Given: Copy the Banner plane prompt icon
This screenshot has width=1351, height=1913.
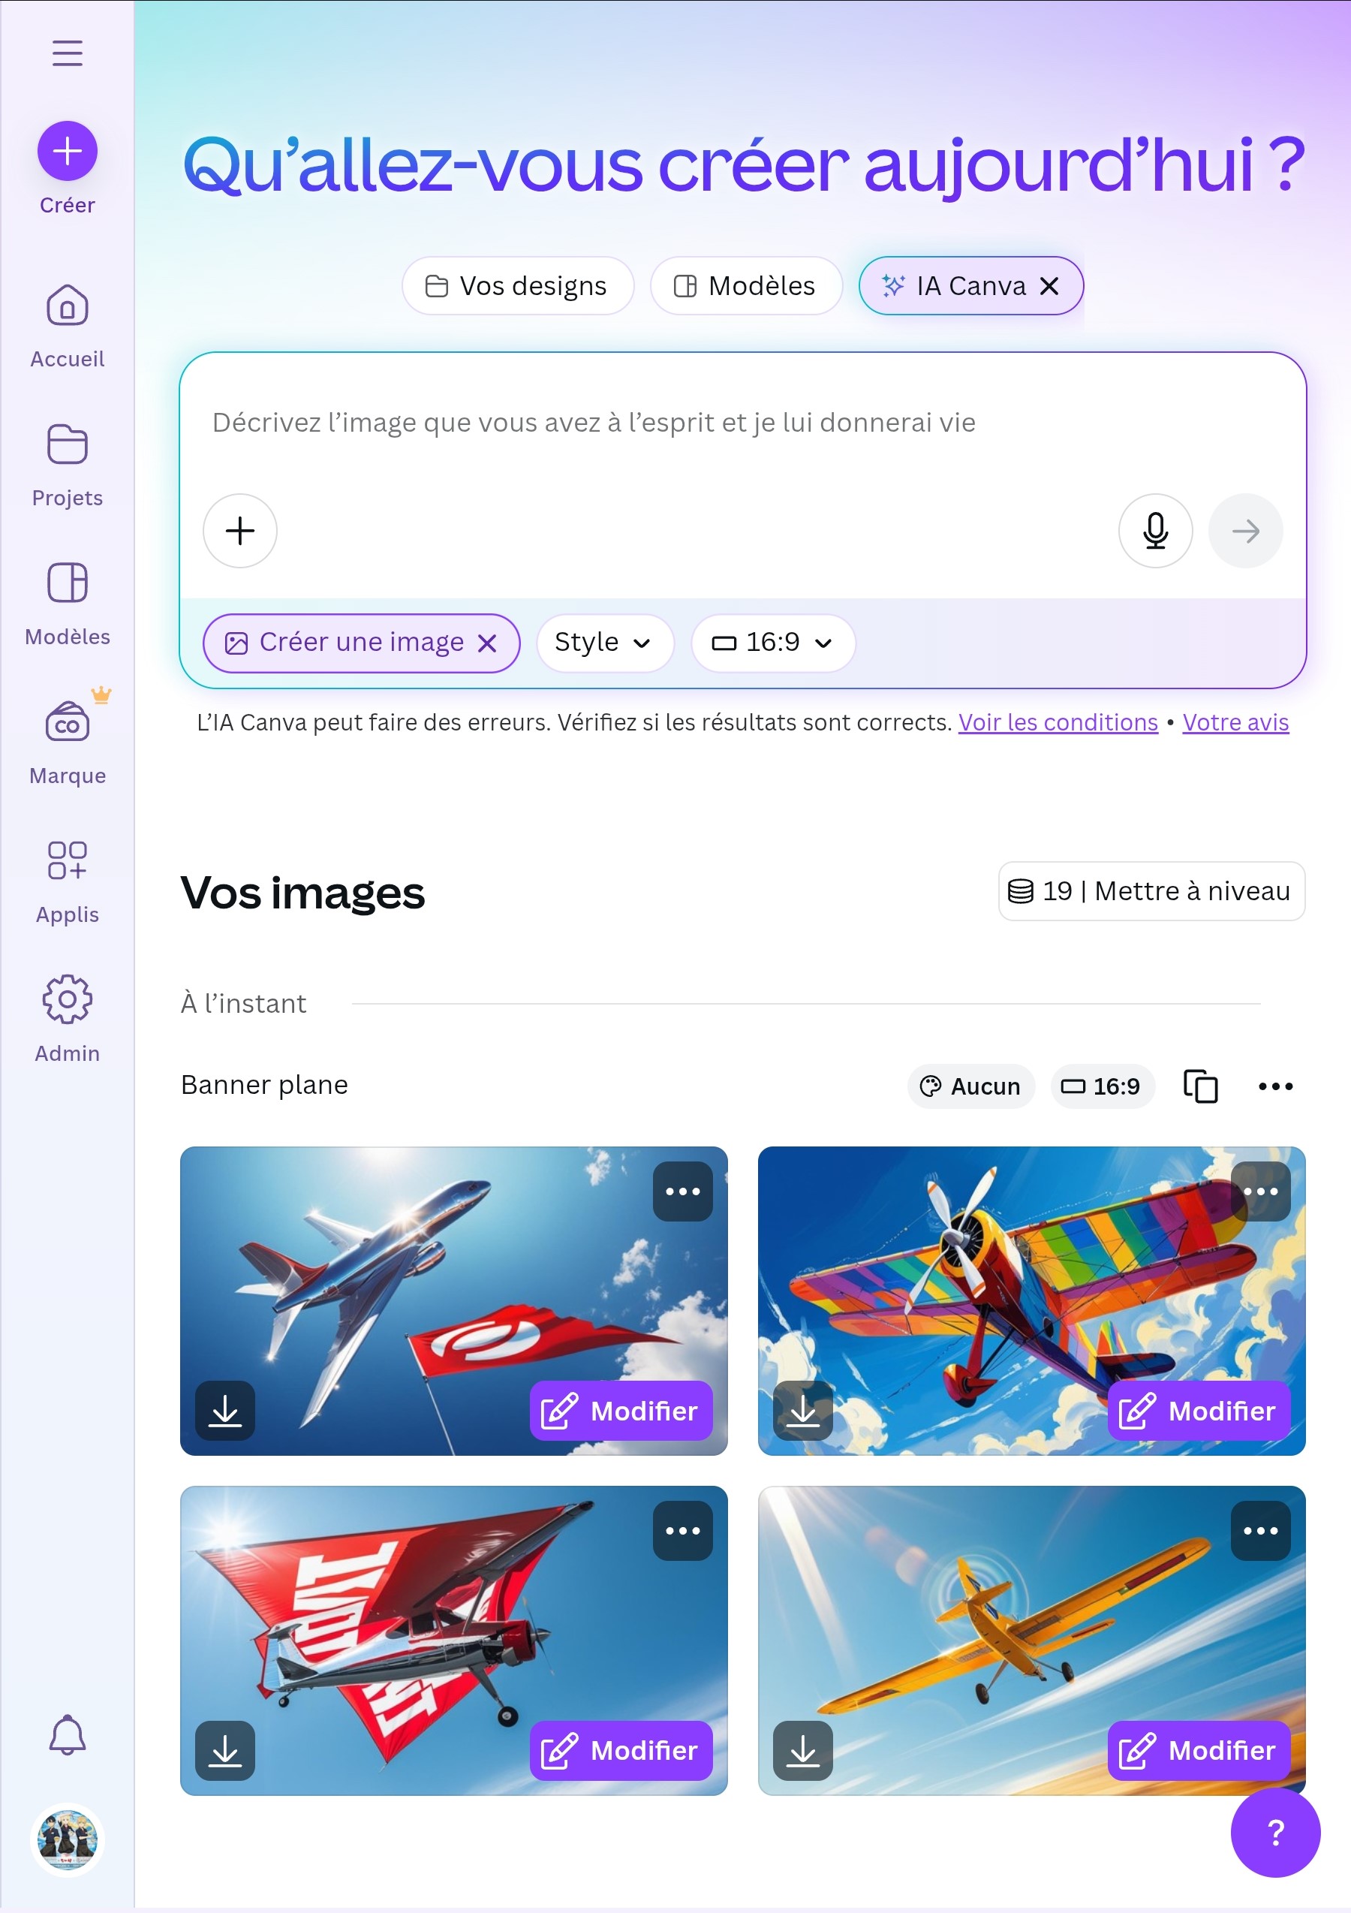Looking at the screenshot, I should click(1200, 1086).
